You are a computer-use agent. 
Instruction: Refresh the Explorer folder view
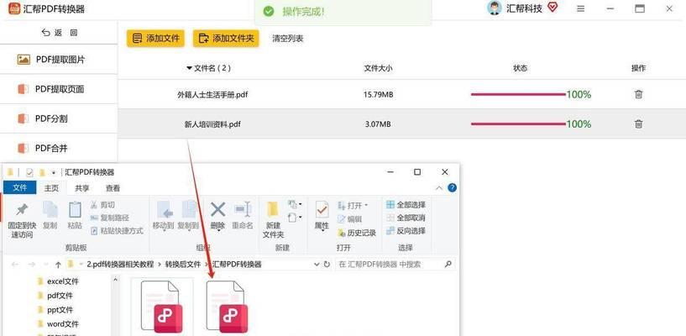(327, 265)
